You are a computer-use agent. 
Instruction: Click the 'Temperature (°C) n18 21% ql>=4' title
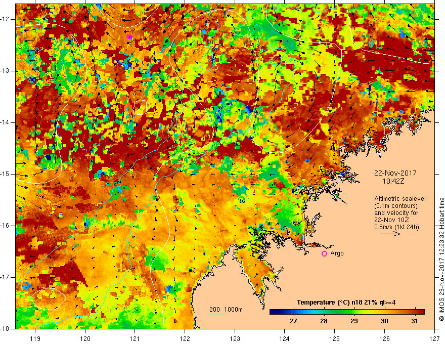tap(346, 303)
